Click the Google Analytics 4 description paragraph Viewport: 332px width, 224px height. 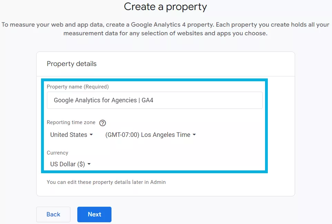pos(165,29)
